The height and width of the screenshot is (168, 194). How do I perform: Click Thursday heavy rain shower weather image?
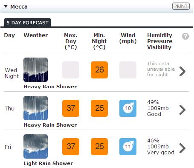point(35,108)
